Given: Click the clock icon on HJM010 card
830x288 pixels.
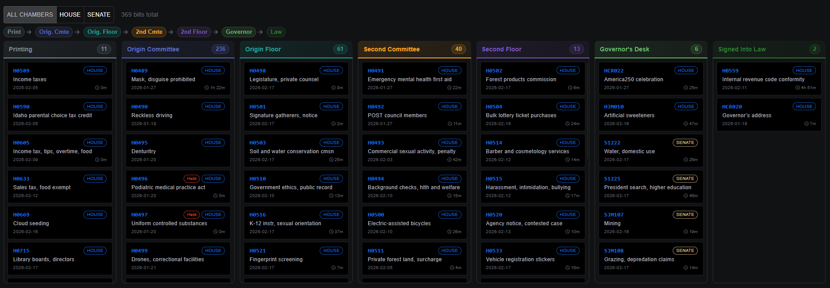Looking at the screenshot, I should (x=686, y=124).
